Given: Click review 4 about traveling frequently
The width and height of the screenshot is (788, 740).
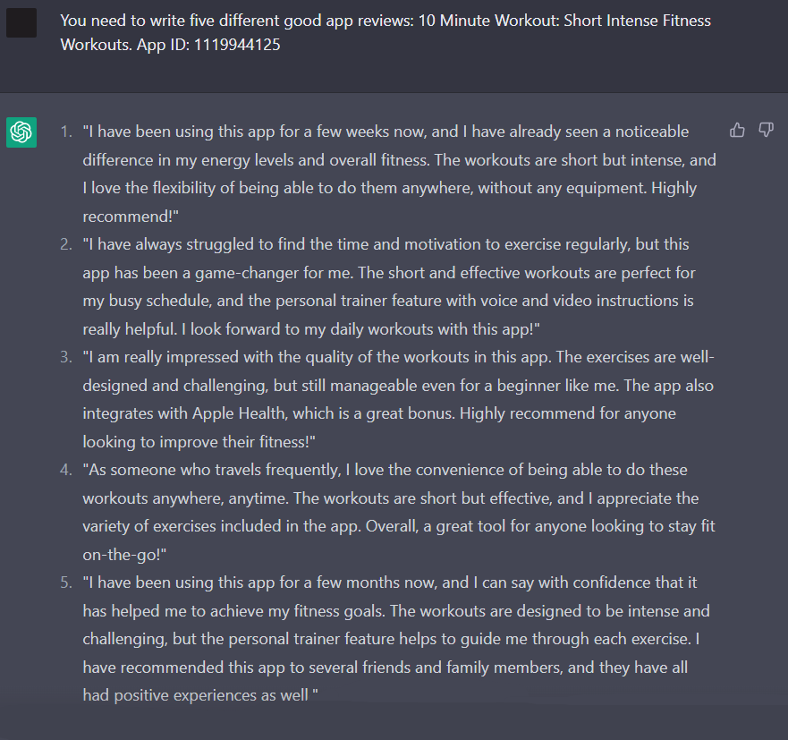Looking at the screenshot, I should coord(399,512).
